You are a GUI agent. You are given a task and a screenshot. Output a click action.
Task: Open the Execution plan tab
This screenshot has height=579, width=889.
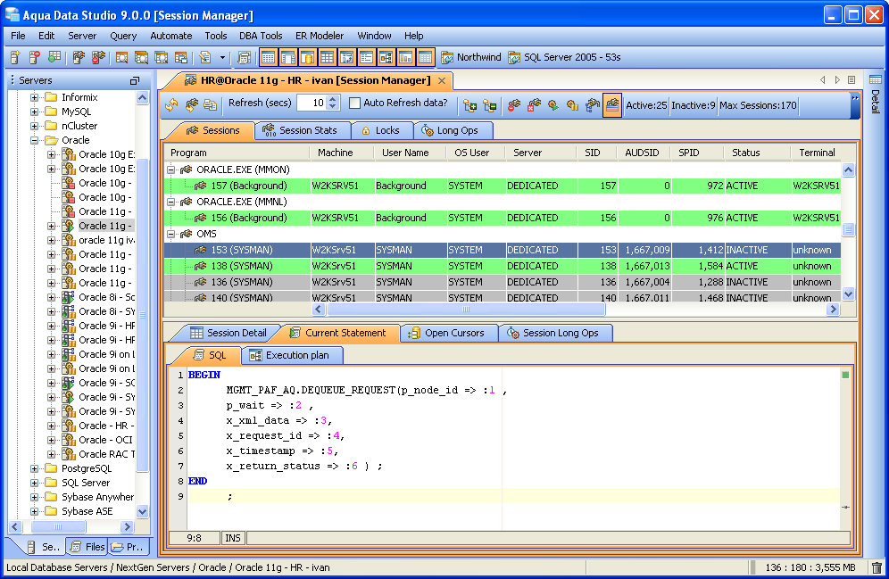291,355
